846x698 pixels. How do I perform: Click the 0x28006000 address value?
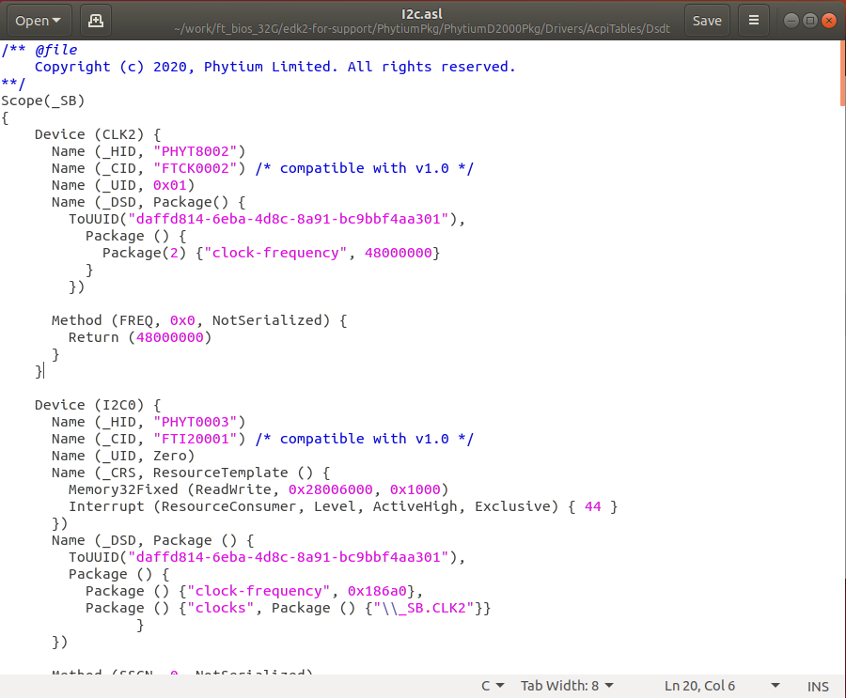tap(330, 489)
